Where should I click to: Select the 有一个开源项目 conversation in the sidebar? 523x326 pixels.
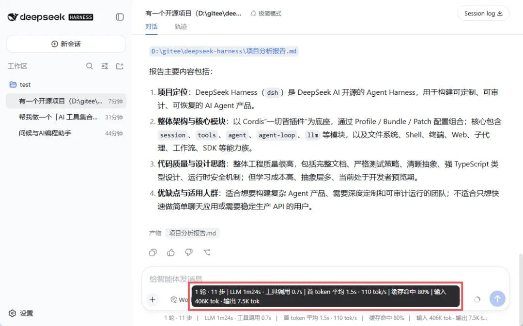(x=66, y=101)
